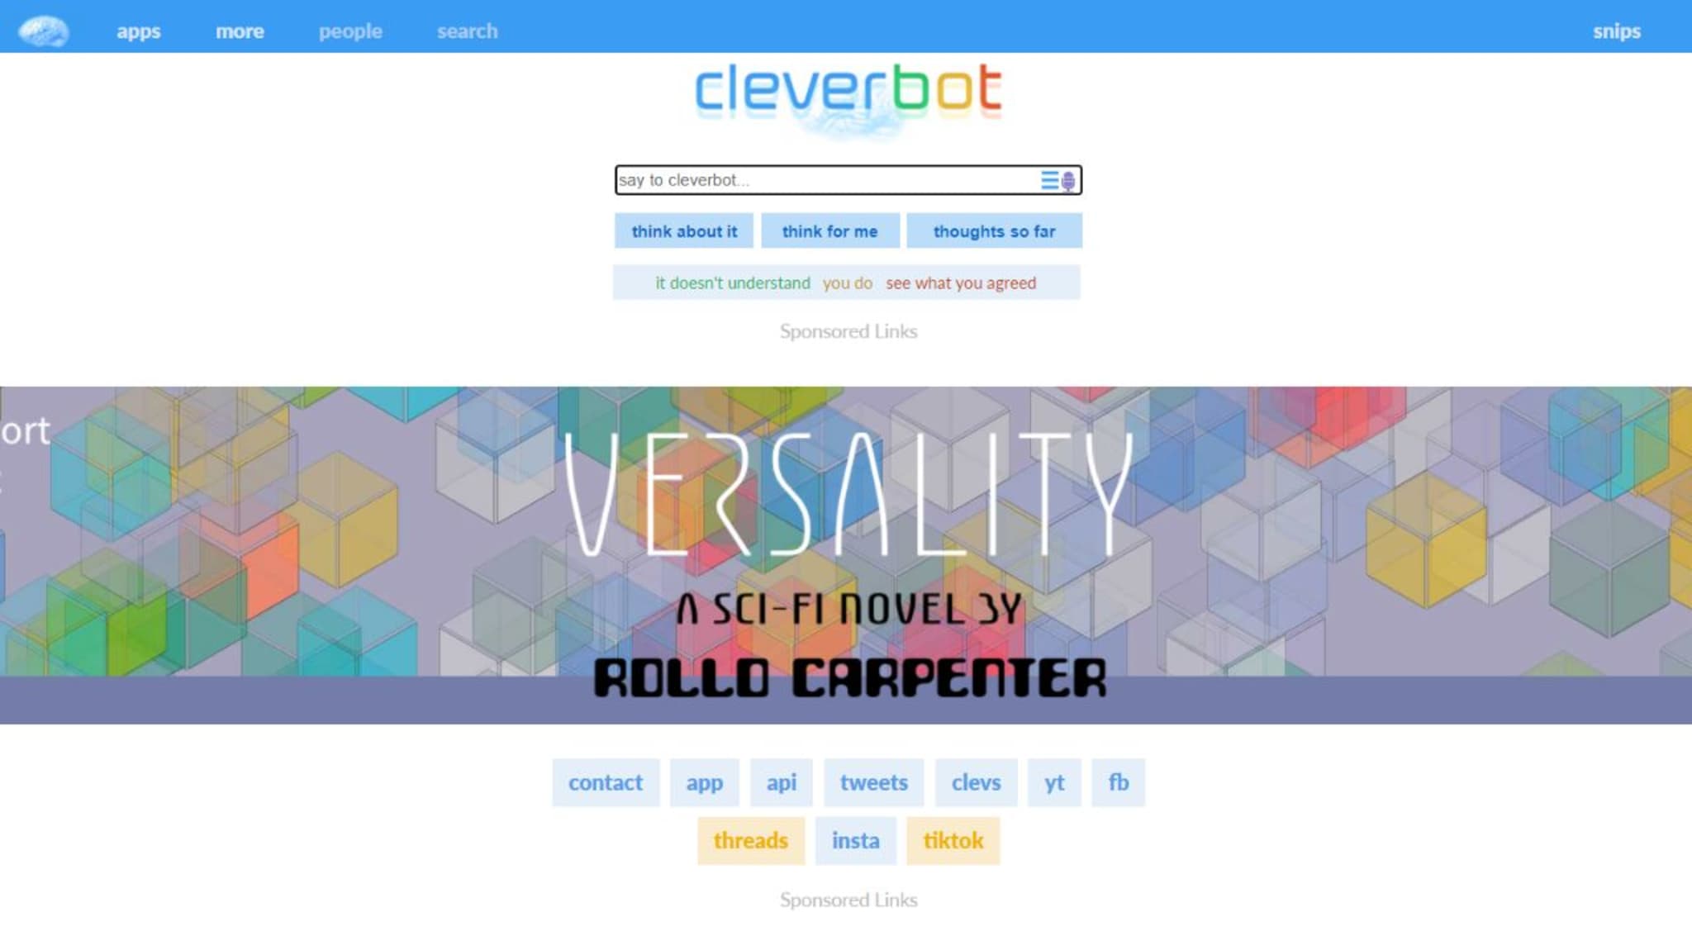Click the 'people' navigation icon
Viewport: 1692px width, 950px height.
[x=349, y=31]
